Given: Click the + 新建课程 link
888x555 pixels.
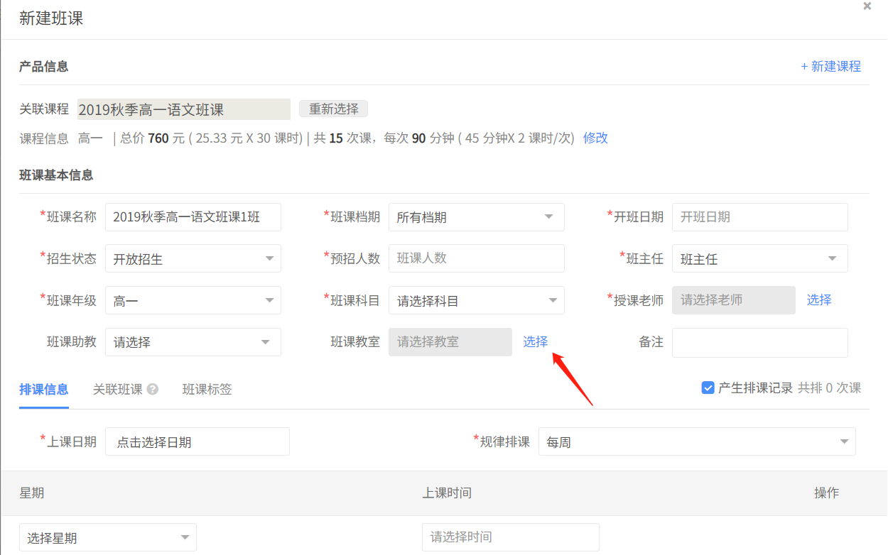Looking at the screenshot, I should 830,66.
